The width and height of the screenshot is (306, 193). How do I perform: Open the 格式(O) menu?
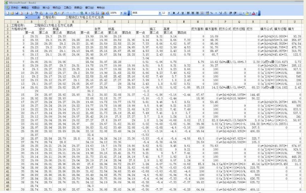pos(57,8)
